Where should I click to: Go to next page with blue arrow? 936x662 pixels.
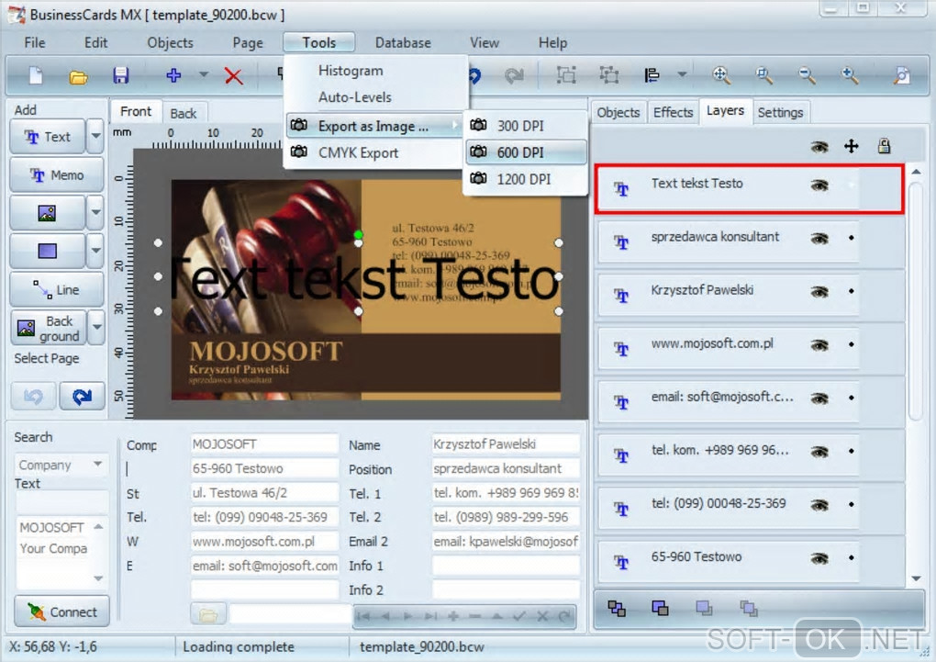pyautogui.click(x=82, y=396)
